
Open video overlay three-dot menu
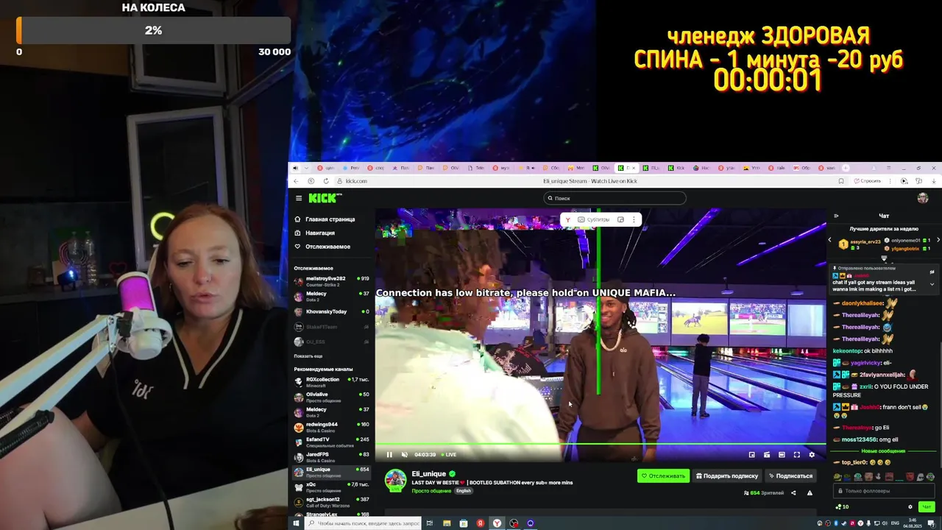coord(634,219)
